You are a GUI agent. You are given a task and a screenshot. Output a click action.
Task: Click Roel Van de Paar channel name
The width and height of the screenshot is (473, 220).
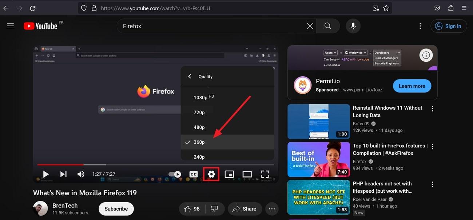(x=370, y=199)
